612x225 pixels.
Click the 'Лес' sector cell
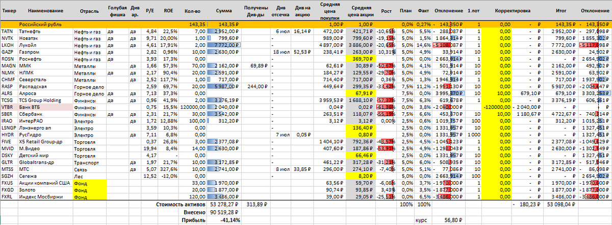click(x=90, y=177)
